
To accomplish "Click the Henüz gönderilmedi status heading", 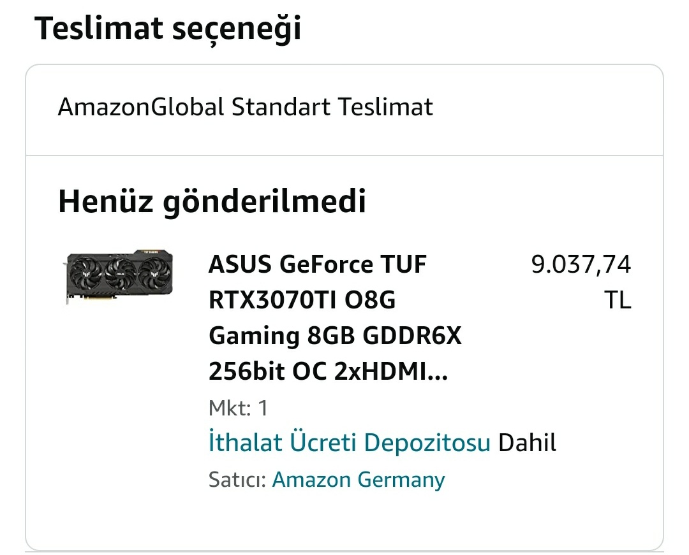I will [x=212, y=201].
